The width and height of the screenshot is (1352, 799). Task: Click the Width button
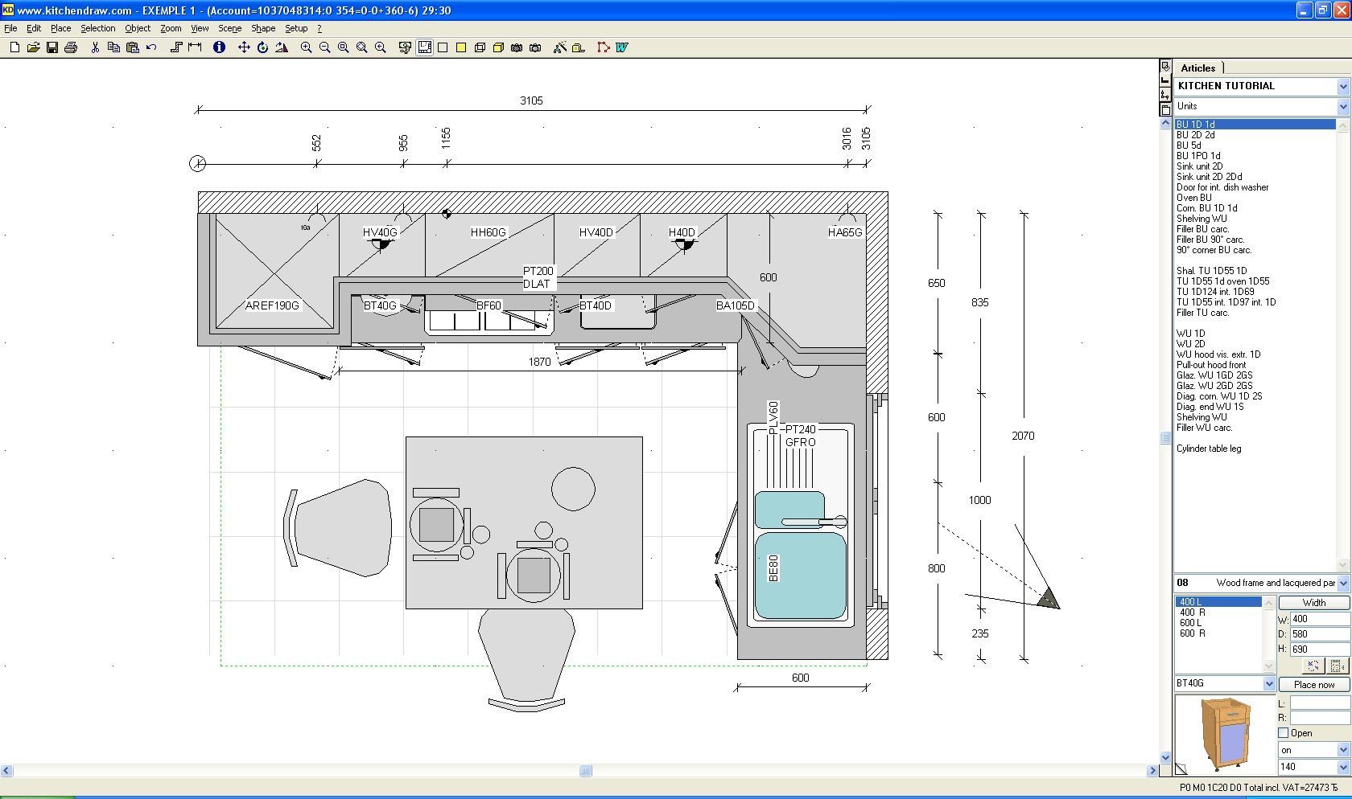pos(1313,602)
